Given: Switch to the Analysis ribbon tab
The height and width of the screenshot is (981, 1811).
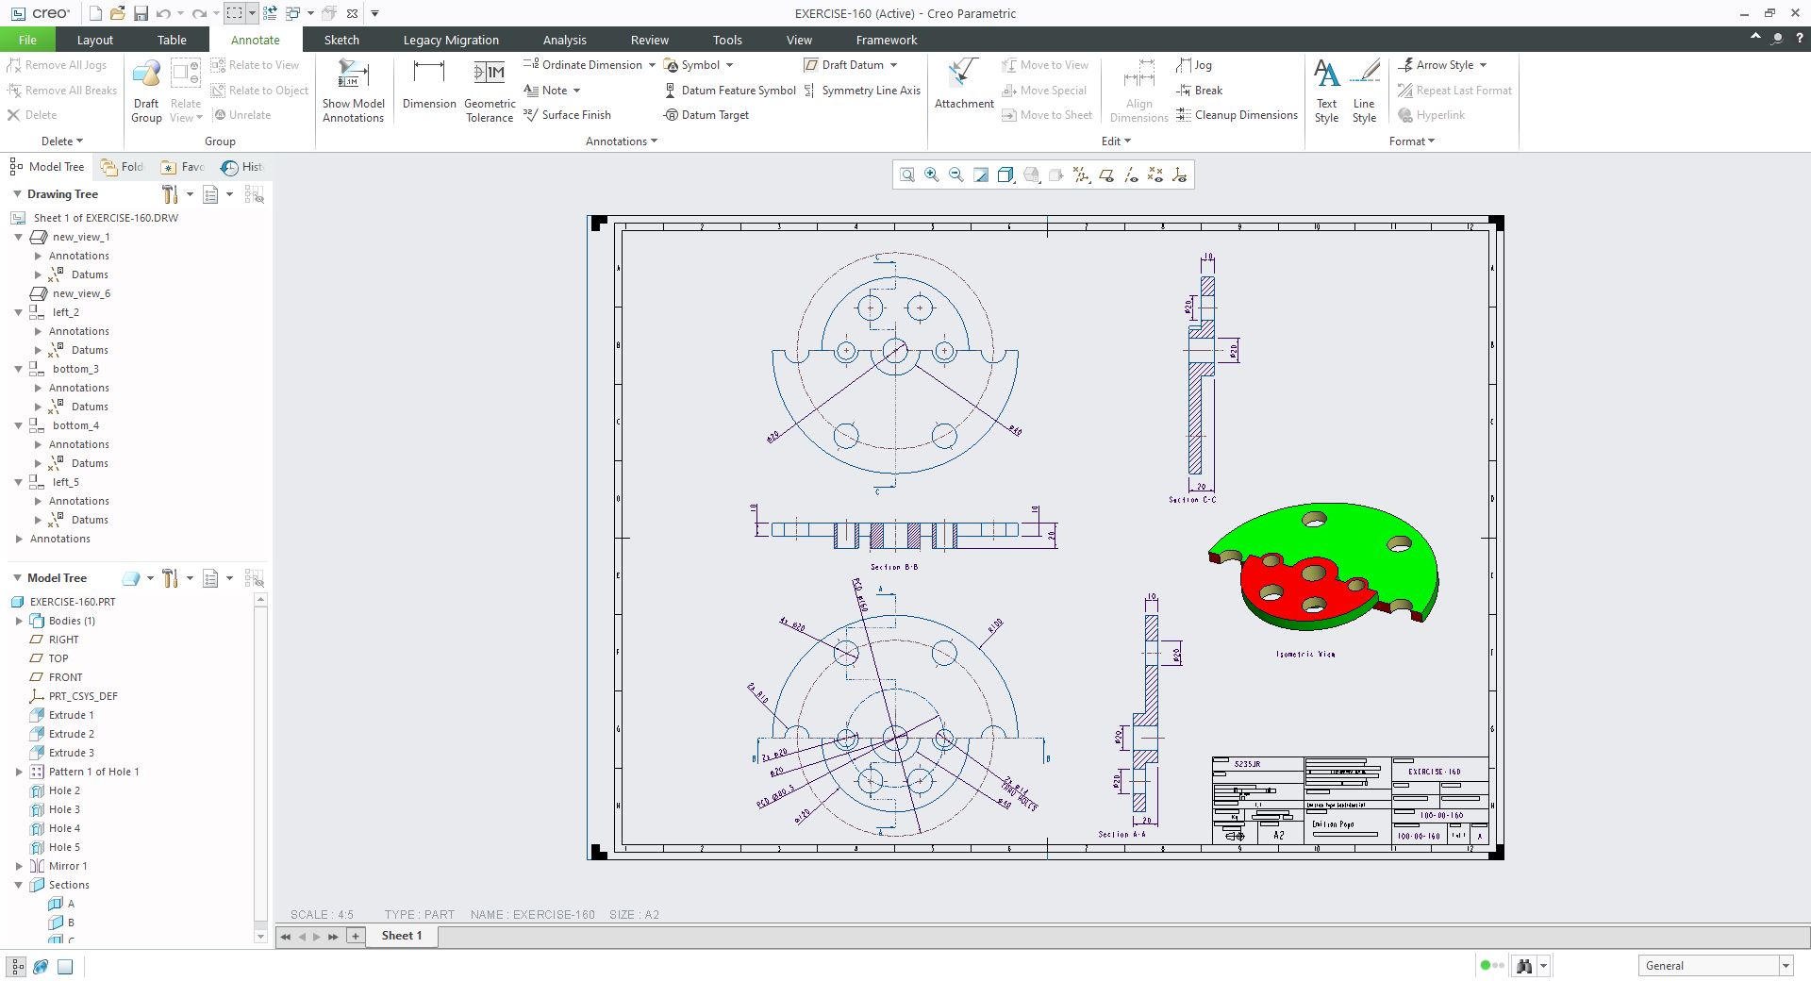Looking at the screenshot, I should coord(564,40).
